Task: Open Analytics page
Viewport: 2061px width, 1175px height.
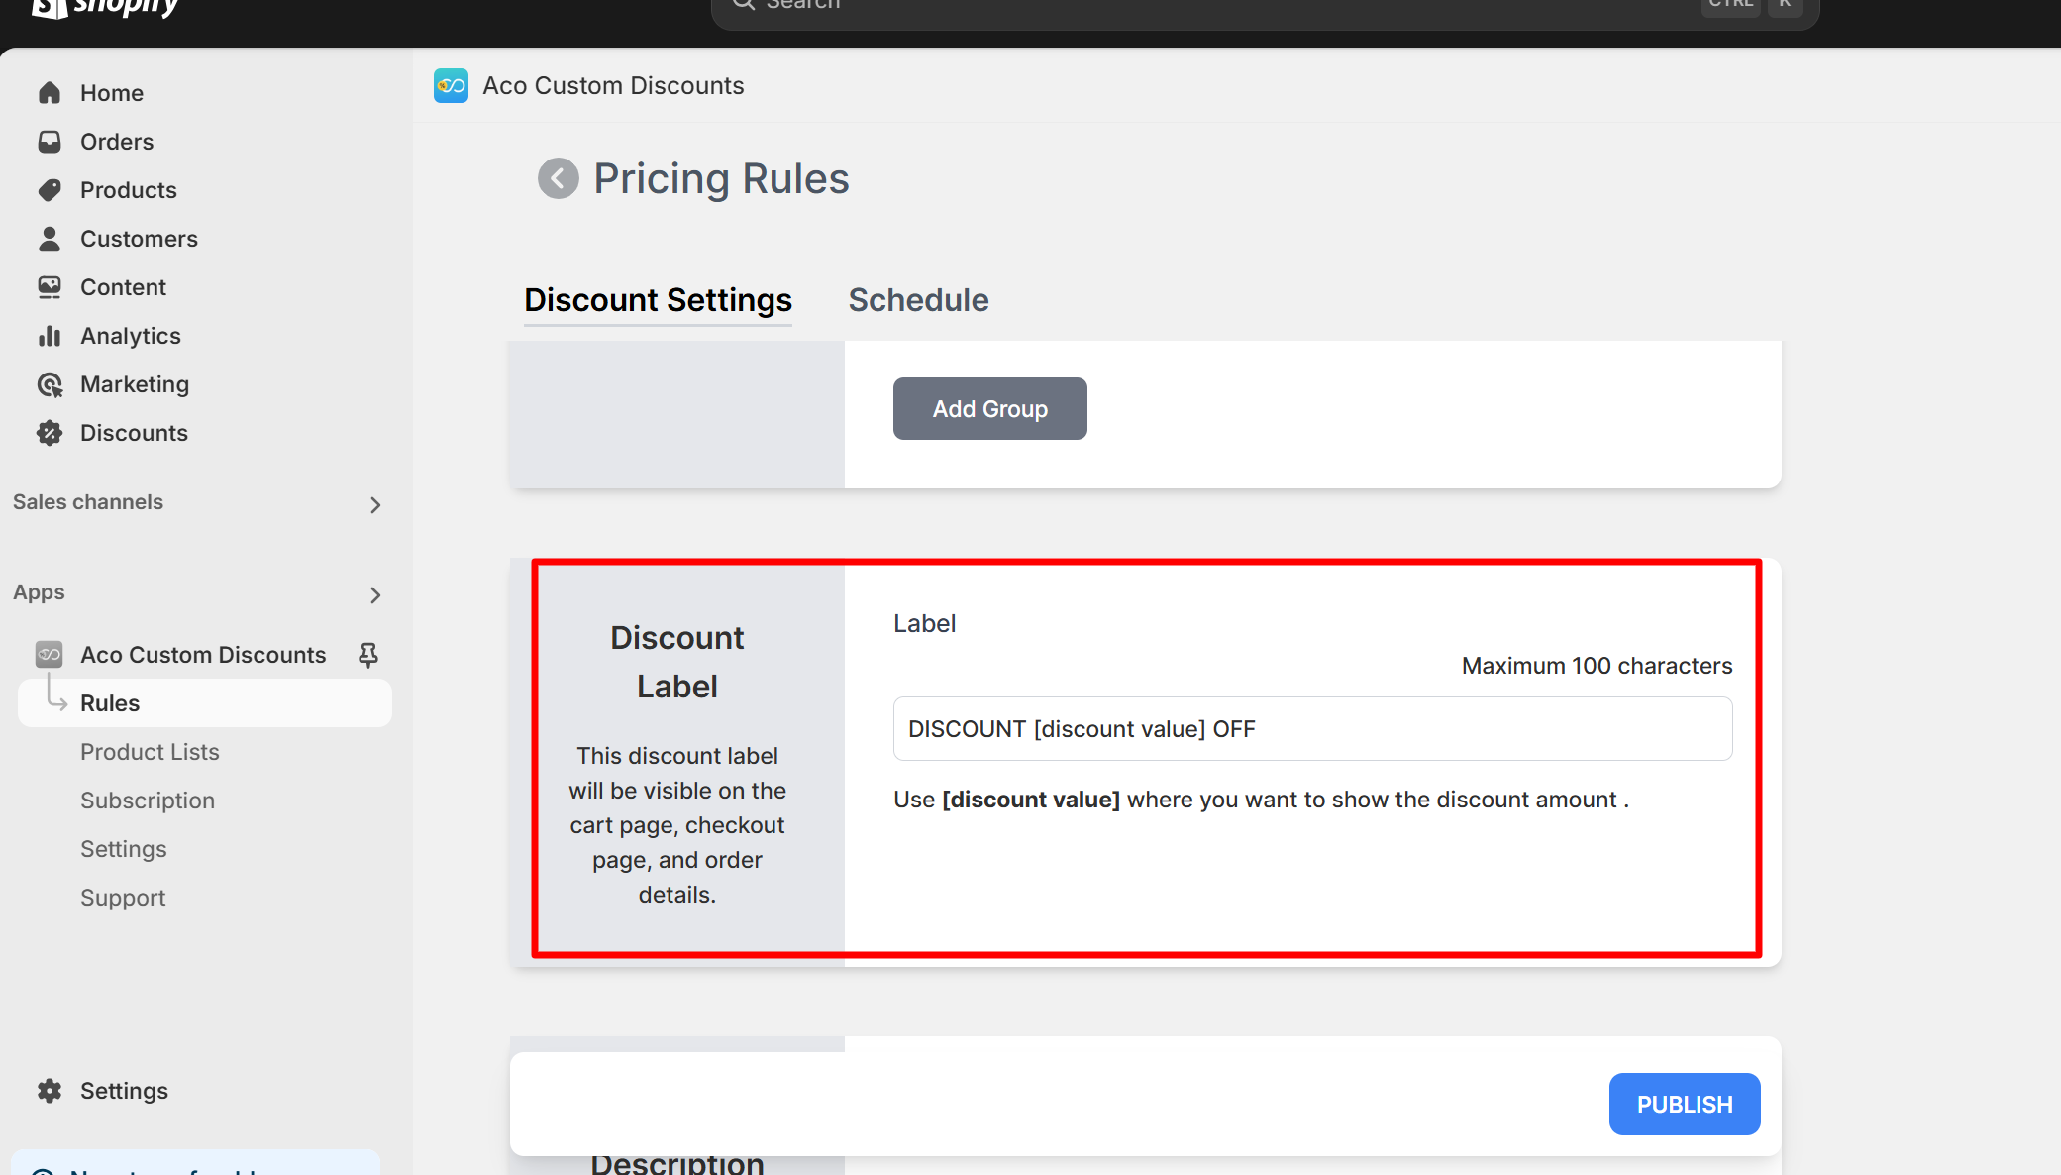Action: (x=131, y=336)
